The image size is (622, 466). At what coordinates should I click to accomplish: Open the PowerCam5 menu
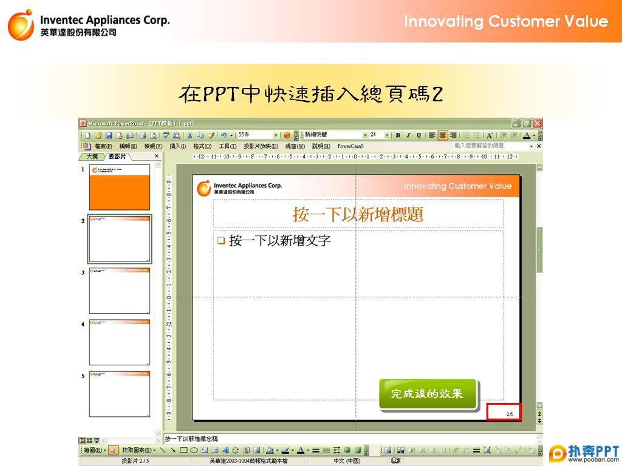pos(350,146)
